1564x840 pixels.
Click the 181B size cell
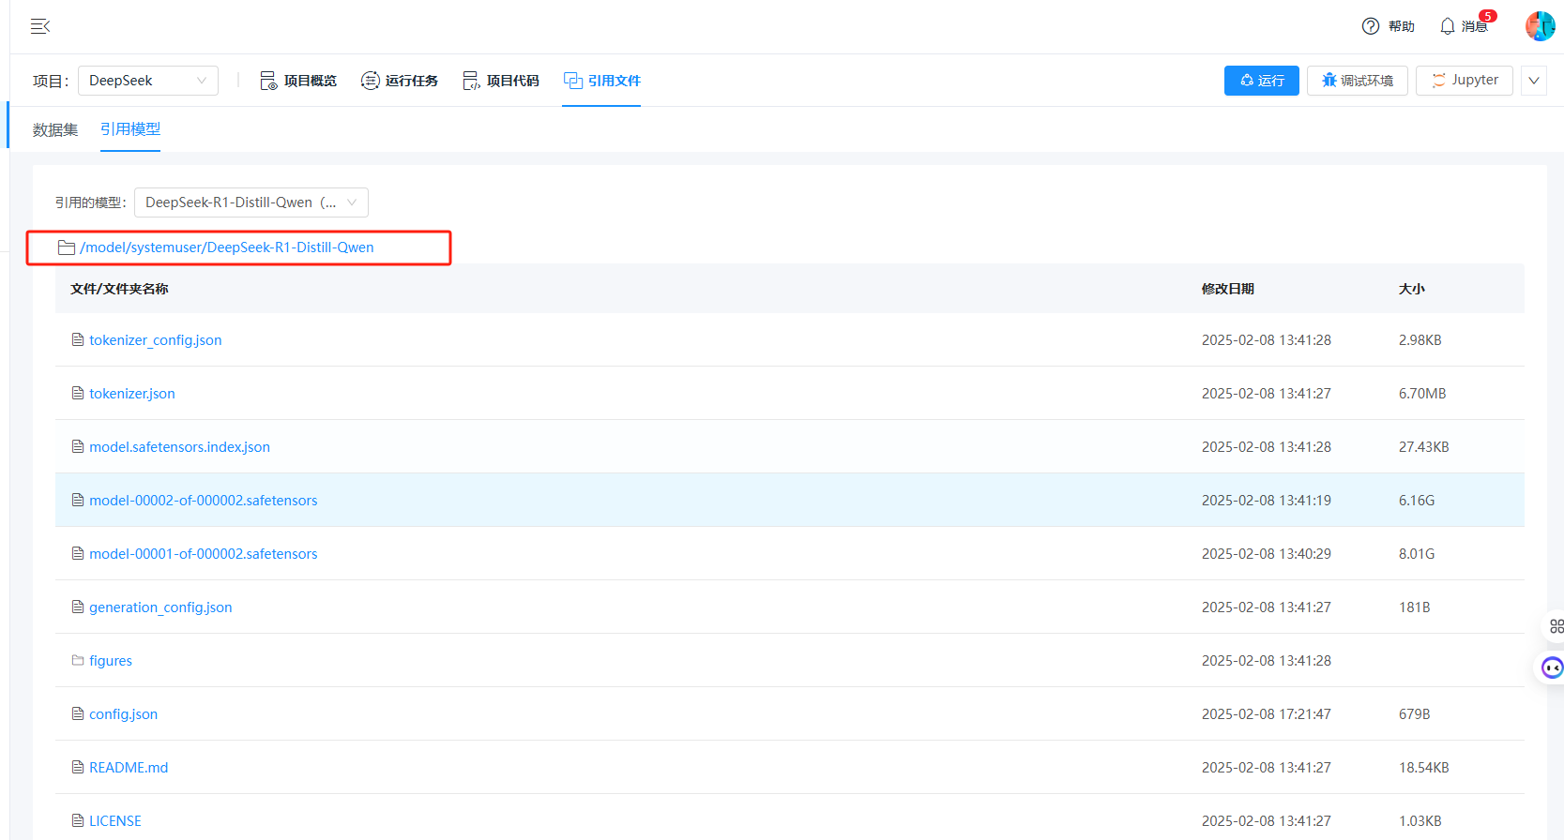coord(1415,607)
